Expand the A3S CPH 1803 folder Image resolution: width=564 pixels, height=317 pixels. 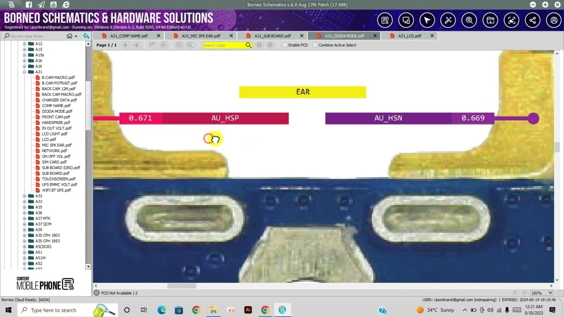pyautogui.click(x=25, y=236)
